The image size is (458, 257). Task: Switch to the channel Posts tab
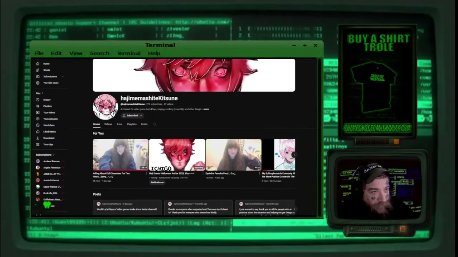pos(144,124)
